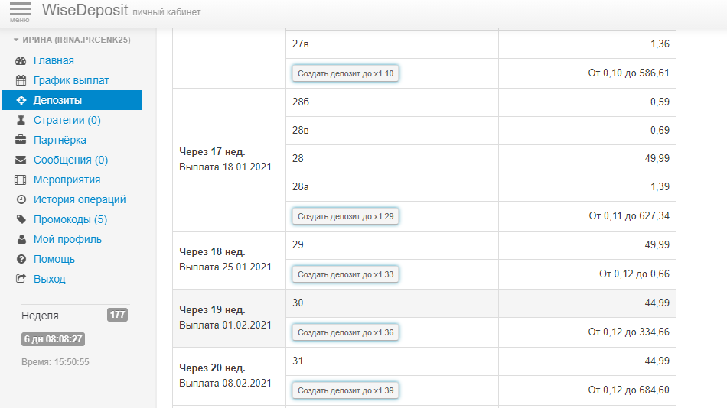This screenshot has width=727, height=408.
Task: Open the Помощь section
Action: pos(54,260)
